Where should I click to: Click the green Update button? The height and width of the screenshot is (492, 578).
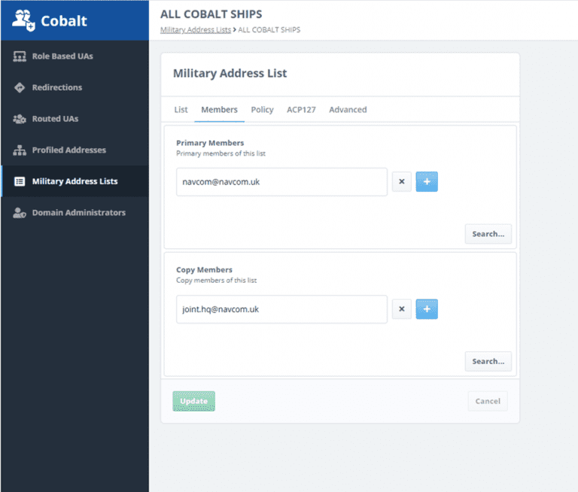194,401
